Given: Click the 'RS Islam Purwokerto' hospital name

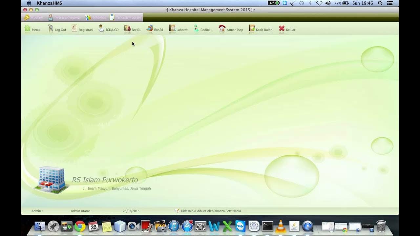Looking at the screenshot, I should tap(105, 180).
